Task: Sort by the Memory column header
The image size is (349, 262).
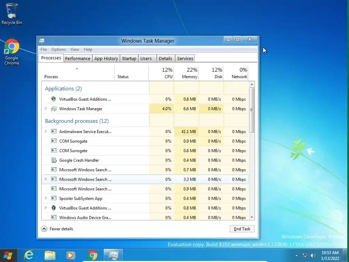Action: tap(186, 73)
